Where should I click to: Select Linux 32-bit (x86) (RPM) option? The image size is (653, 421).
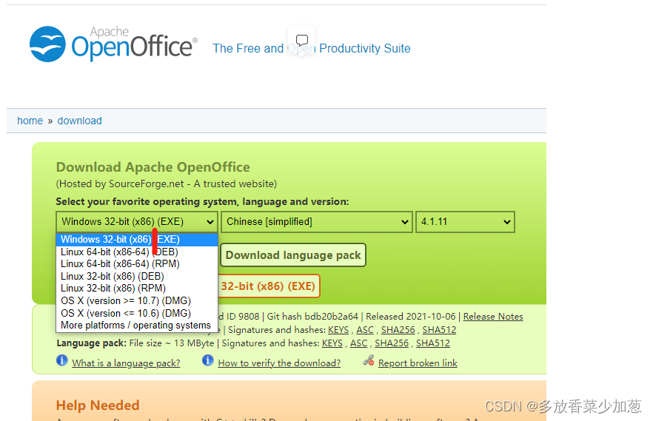[x=137, y=289]
